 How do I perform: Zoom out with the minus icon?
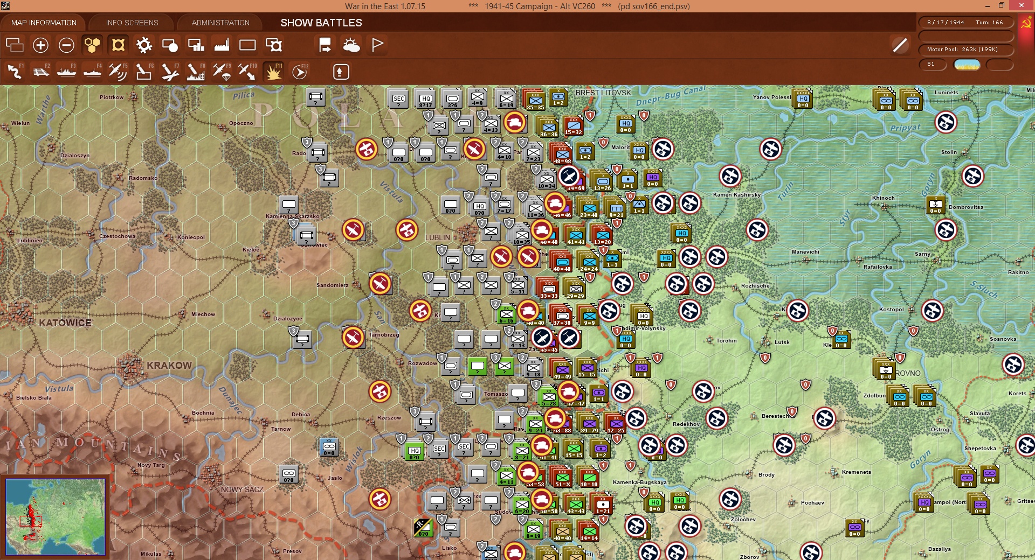click(66, 45)
